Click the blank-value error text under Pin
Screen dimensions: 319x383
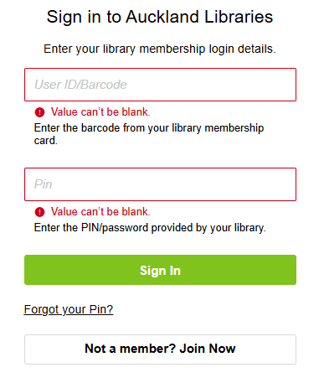coord(100,212)
